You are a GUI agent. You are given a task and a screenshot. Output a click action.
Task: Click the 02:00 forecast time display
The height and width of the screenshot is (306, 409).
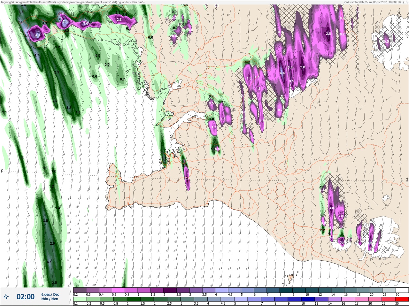(x=26, y=297)
